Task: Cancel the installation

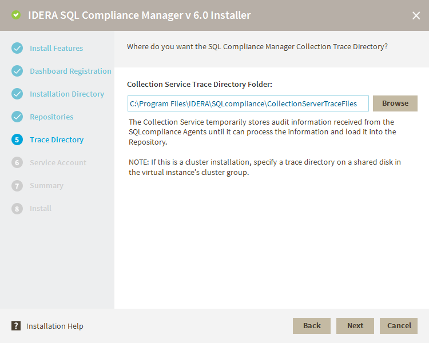Action: point(399,325)
